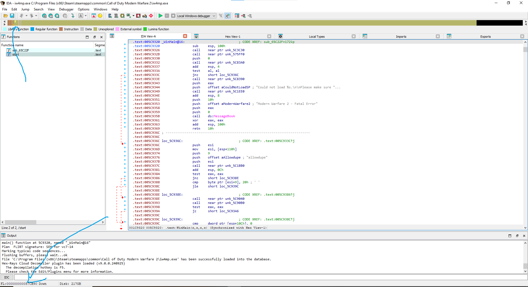Viewport: 528px width, 287px height.
Task: Click the green monitor toolbar icon
Action: (129, 16)
